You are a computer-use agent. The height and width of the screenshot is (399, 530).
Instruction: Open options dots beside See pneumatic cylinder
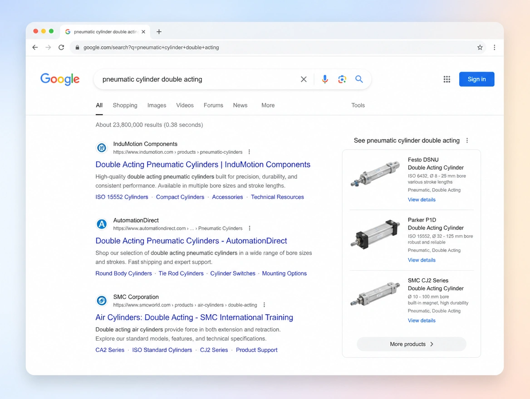coord(467,141)
